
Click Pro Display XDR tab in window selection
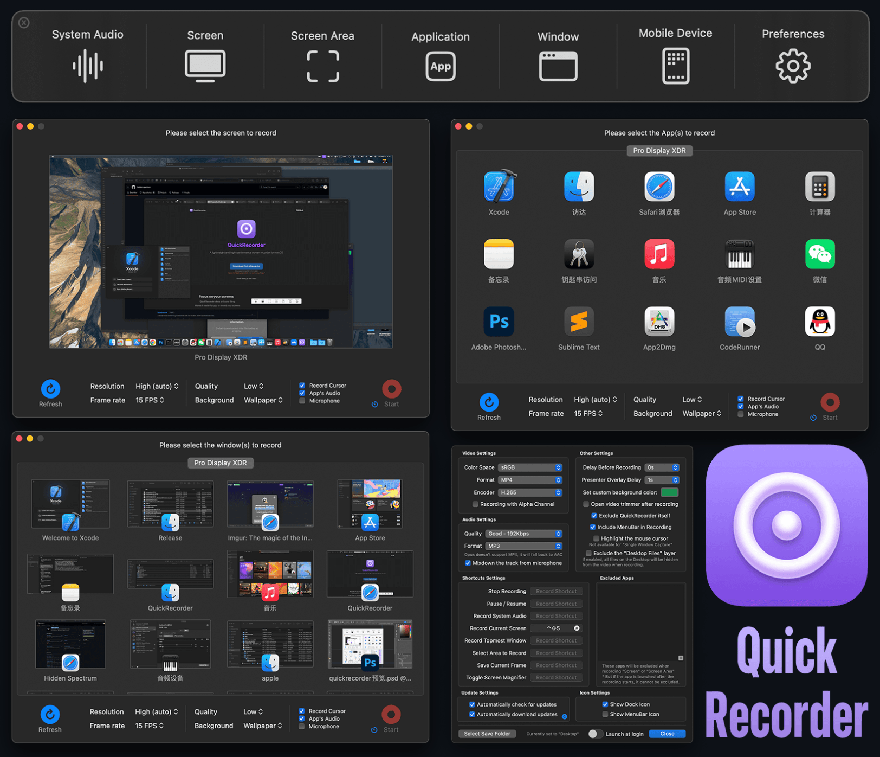point(221,463)
